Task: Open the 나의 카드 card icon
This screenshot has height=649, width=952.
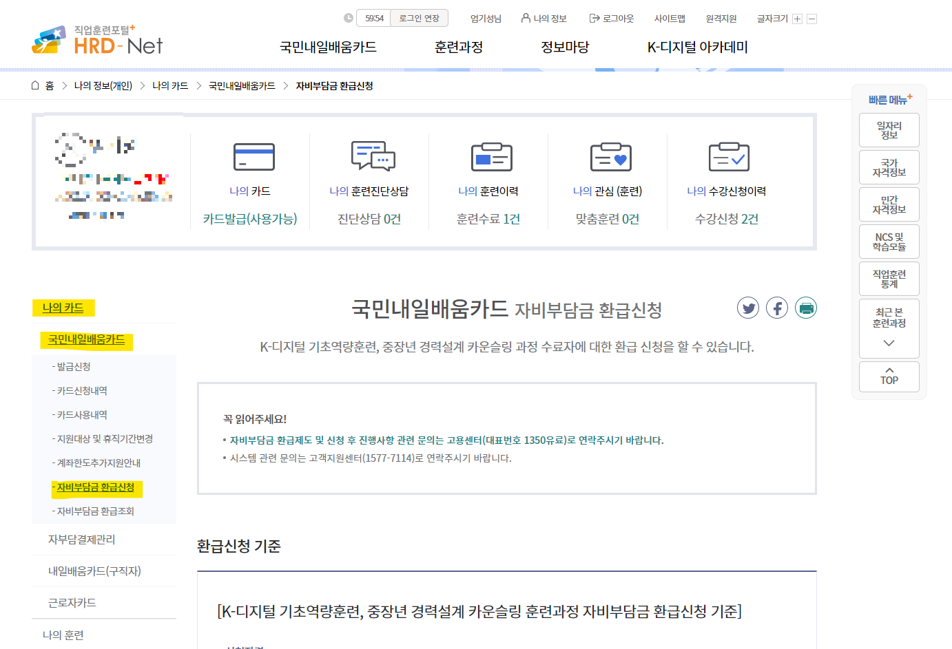Action: (254, 157)
